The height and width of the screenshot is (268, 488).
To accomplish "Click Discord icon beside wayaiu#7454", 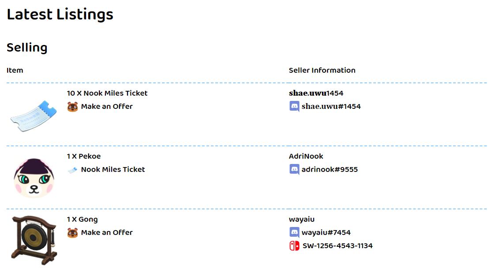I will (294, 232).
